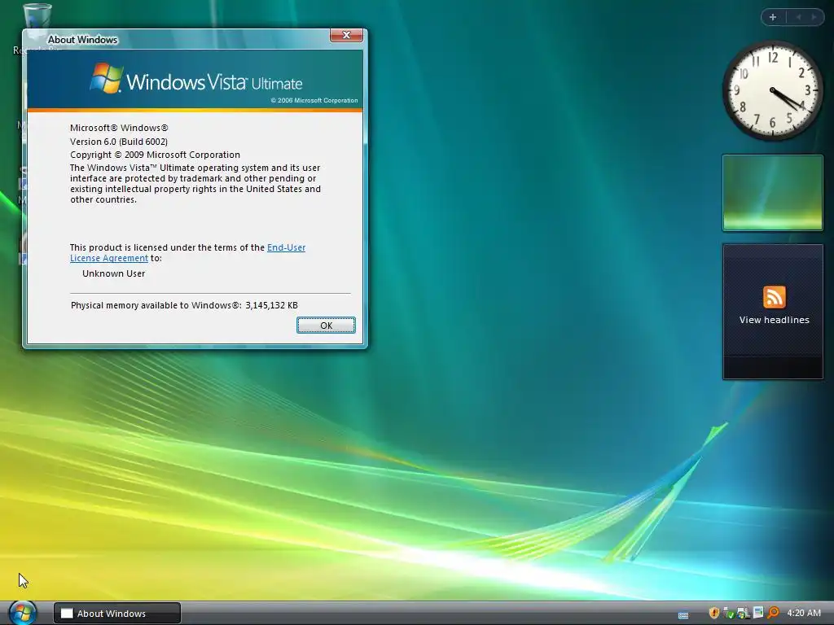Screen dimensions: 834x625
Task: Click the analog clock sidebar gadget
Action: pos(773,91)
